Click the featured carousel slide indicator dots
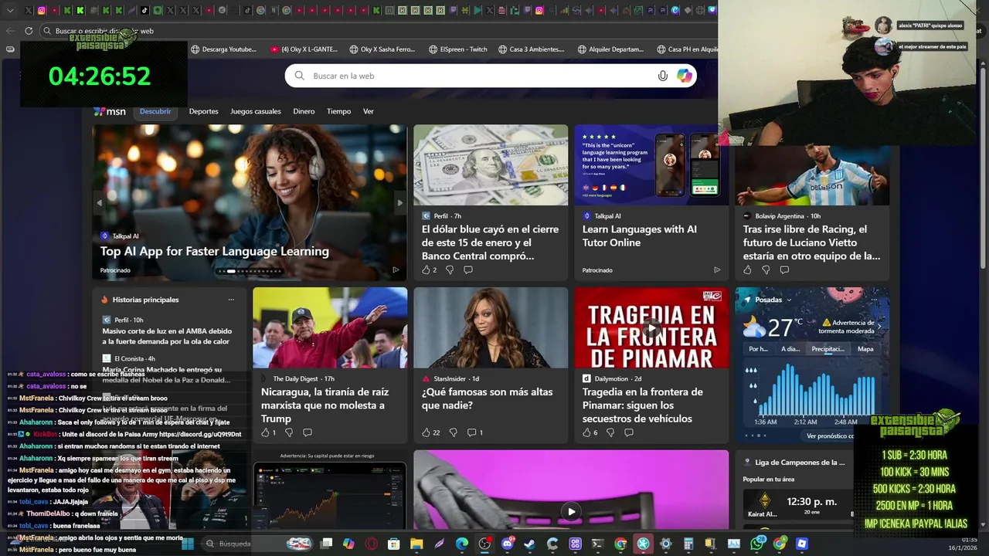989x556 pixels. [250, 271]
